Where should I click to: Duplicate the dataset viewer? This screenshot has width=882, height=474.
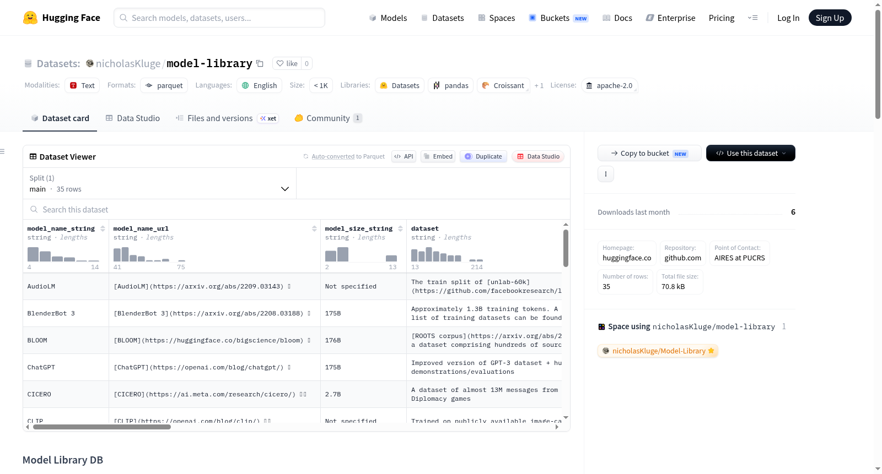[x=483, y=156]
